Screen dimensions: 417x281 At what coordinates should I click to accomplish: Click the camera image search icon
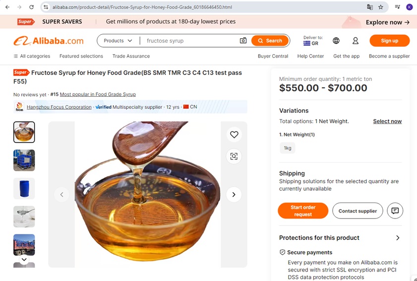243,41
